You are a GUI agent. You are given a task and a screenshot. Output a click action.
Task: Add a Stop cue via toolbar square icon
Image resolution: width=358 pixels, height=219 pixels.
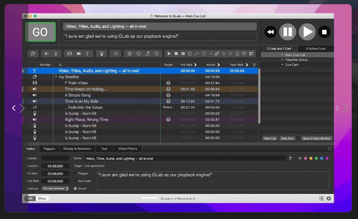pyautogui.click(x=176, y=54)
